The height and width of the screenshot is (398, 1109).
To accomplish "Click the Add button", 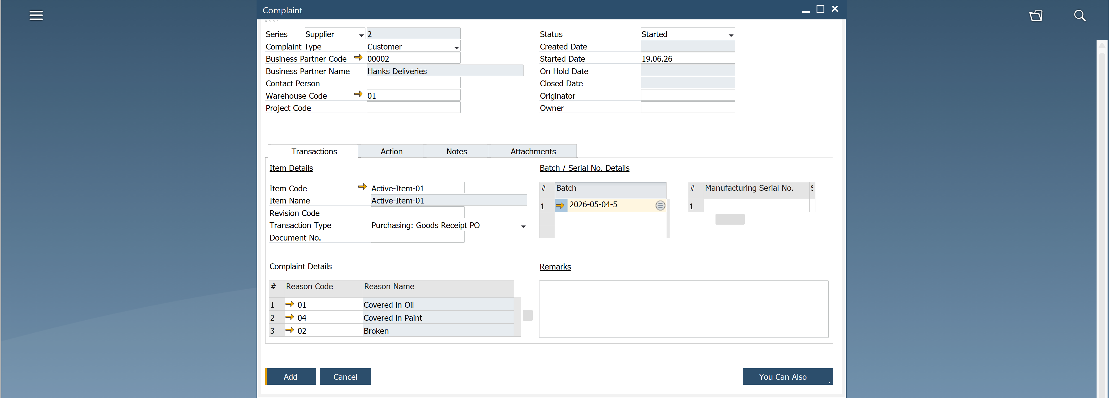I will (291, 377).
